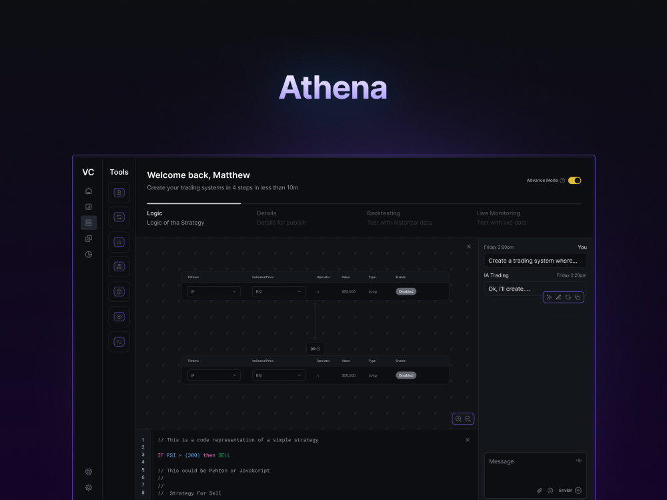Toggle Disabled pill in first rule row
This screenshot has height=500, width=667.
[406, 292]
